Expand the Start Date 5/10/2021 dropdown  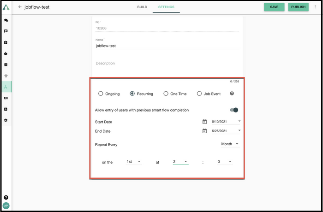[x=226, y=122]
